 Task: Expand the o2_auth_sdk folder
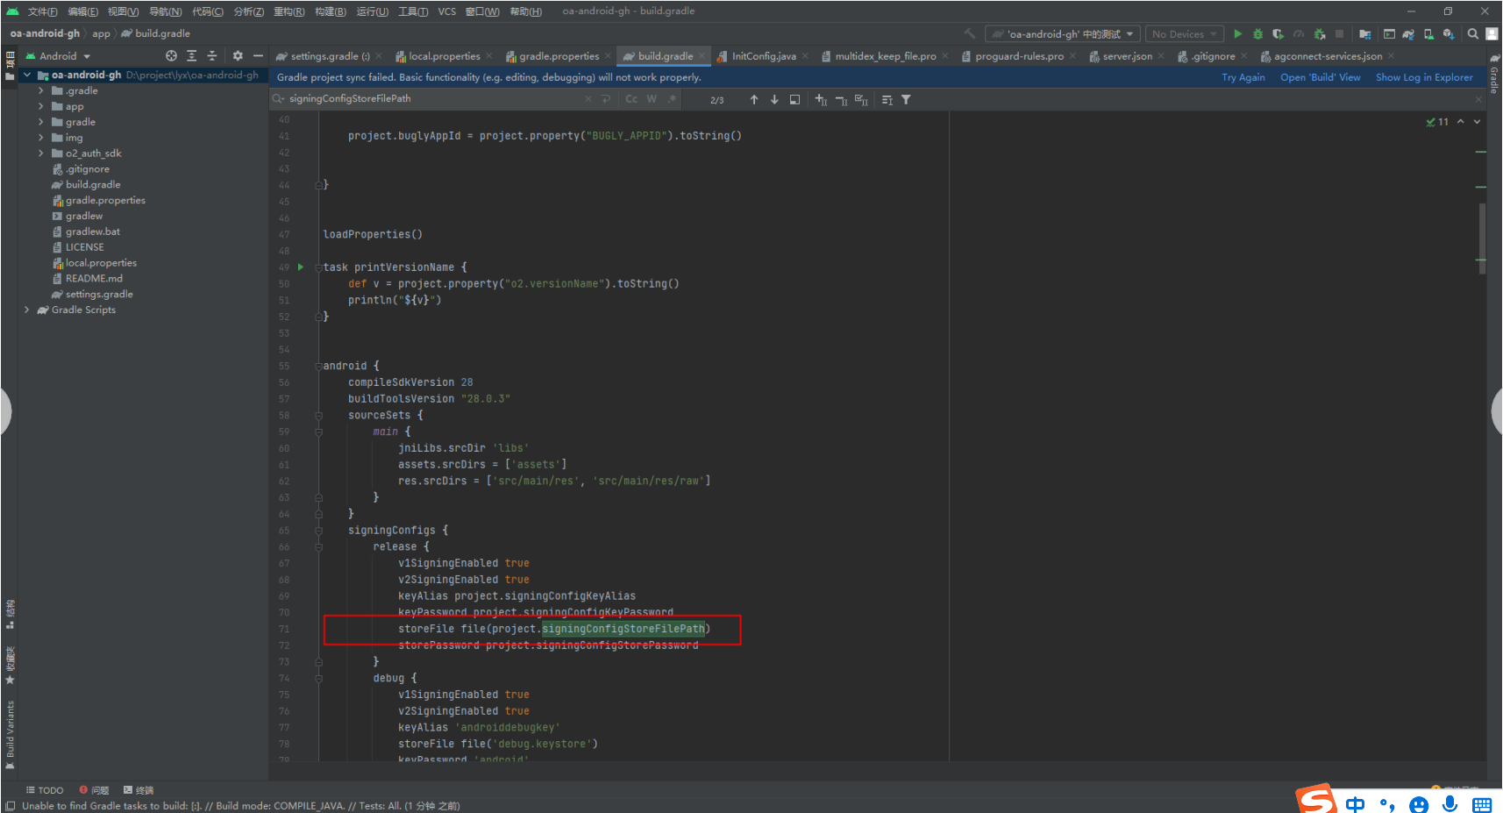40,153
